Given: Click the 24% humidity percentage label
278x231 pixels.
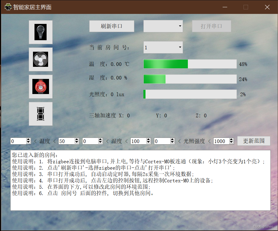Looking at the screenshot, I should (x=243, y=79).
